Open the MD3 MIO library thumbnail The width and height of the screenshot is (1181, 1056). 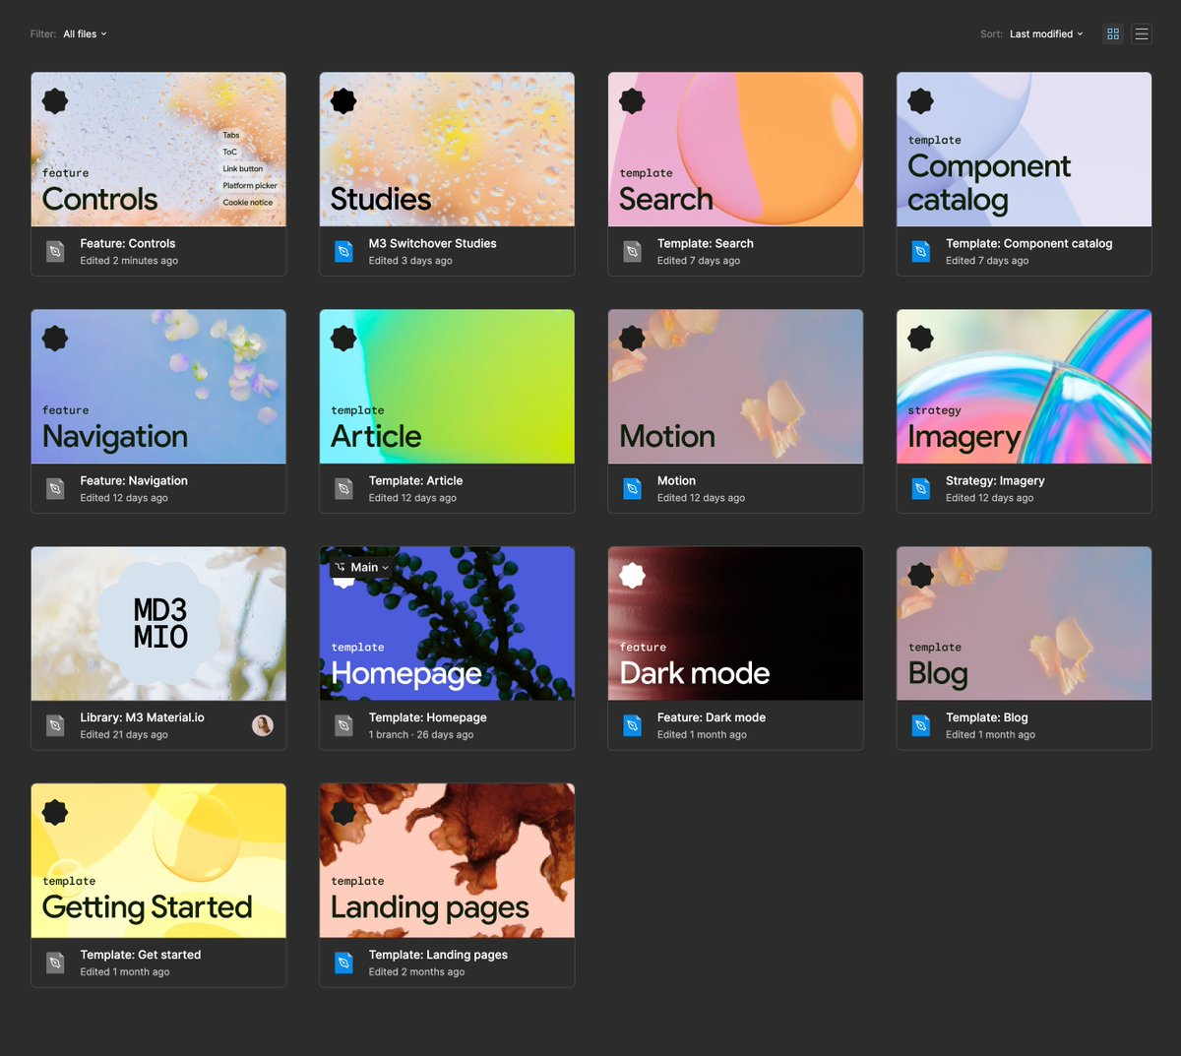point(157,622)
